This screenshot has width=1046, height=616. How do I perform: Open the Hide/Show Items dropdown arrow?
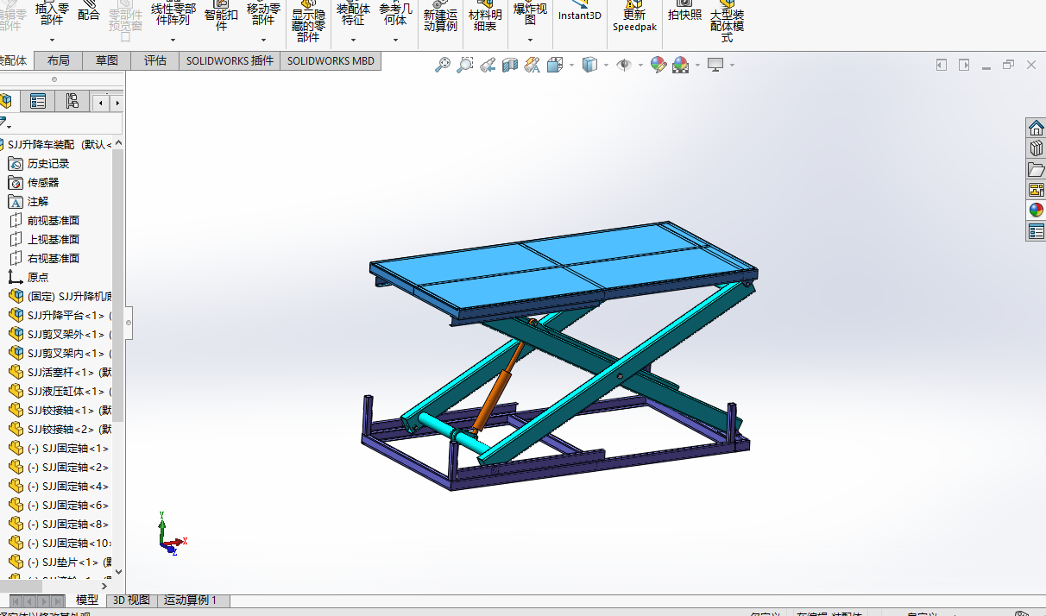640,66
